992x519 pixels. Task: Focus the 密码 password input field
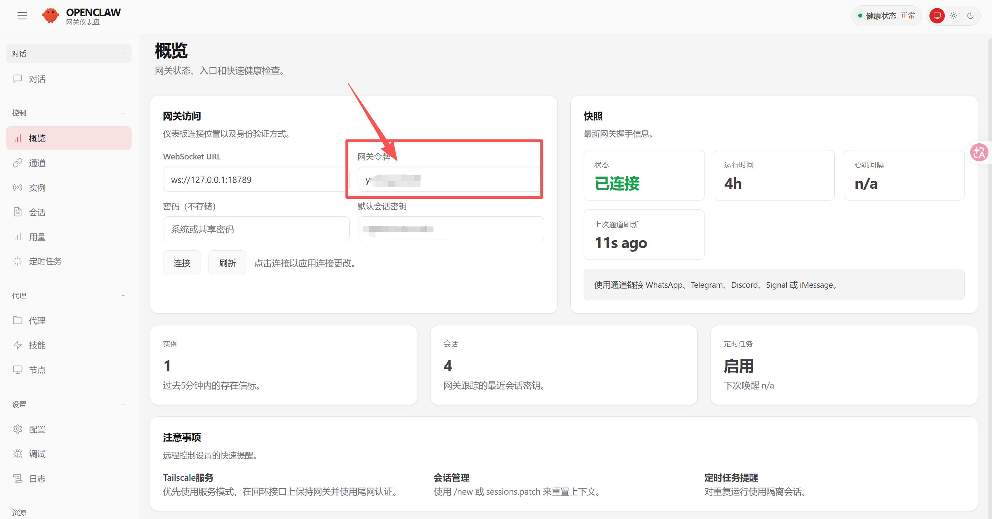[x=256, y=229]
